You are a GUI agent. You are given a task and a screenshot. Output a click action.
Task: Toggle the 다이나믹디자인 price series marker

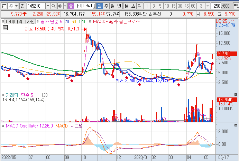click(3, 22)
